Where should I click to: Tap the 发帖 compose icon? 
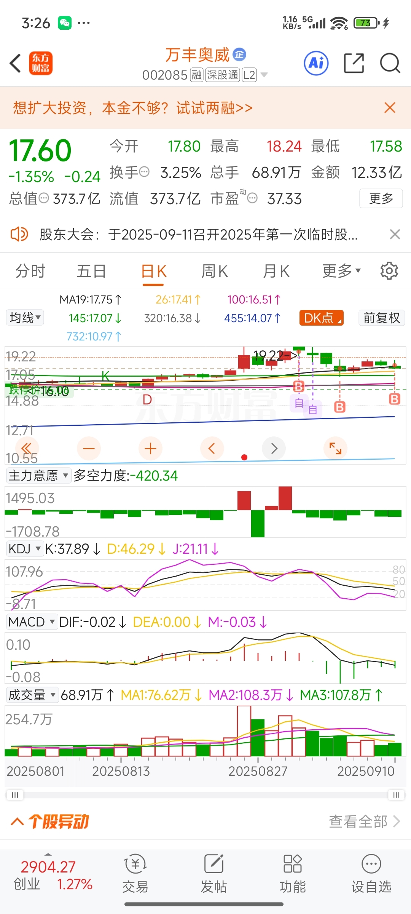(x=214, y=863)
